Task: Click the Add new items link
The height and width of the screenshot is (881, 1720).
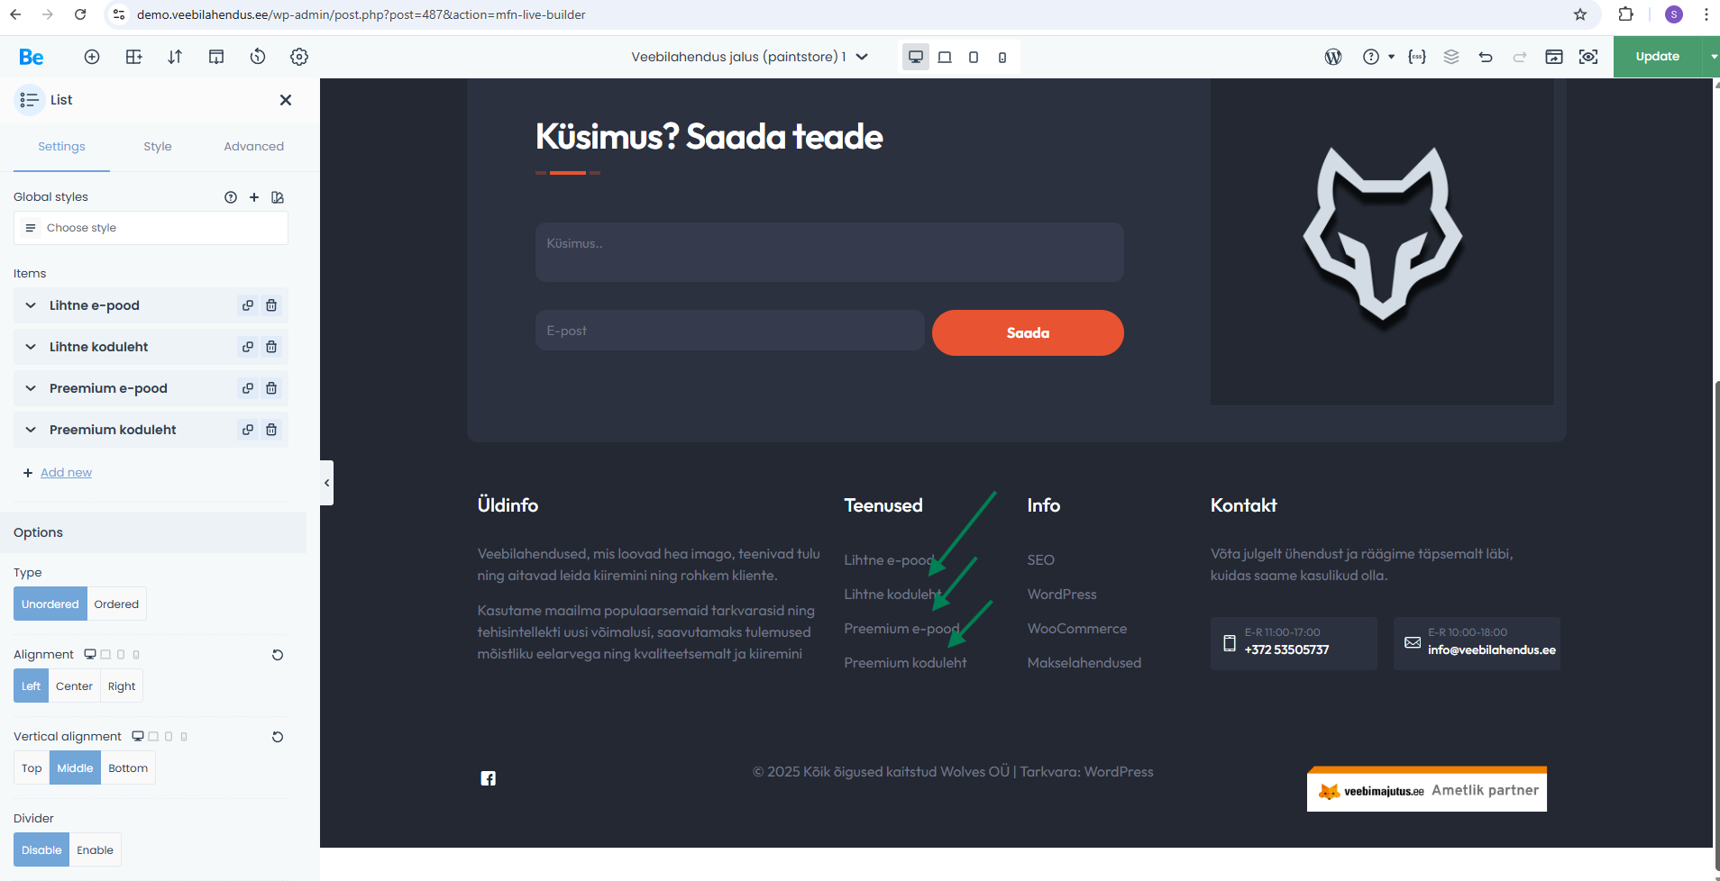Action: 65,472
